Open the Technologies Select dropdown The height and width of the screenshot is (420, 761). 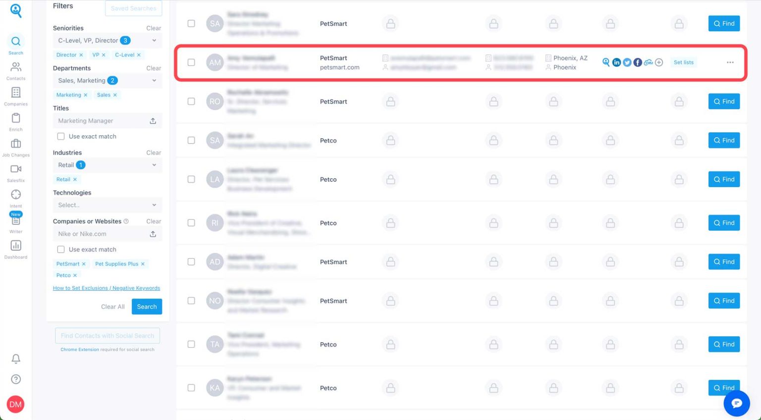[107, 205]
